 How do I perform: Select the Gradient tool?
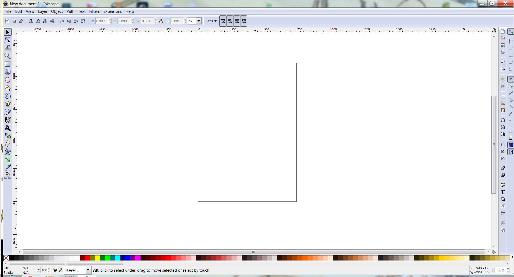(x=8, y=160)
